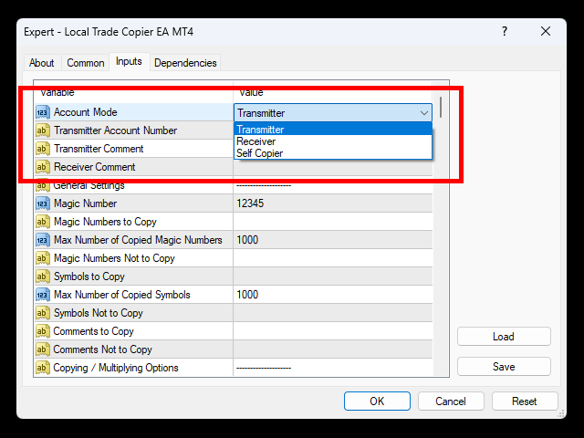
Task: Confirm with the OK button
Action: tap(377, 401)
